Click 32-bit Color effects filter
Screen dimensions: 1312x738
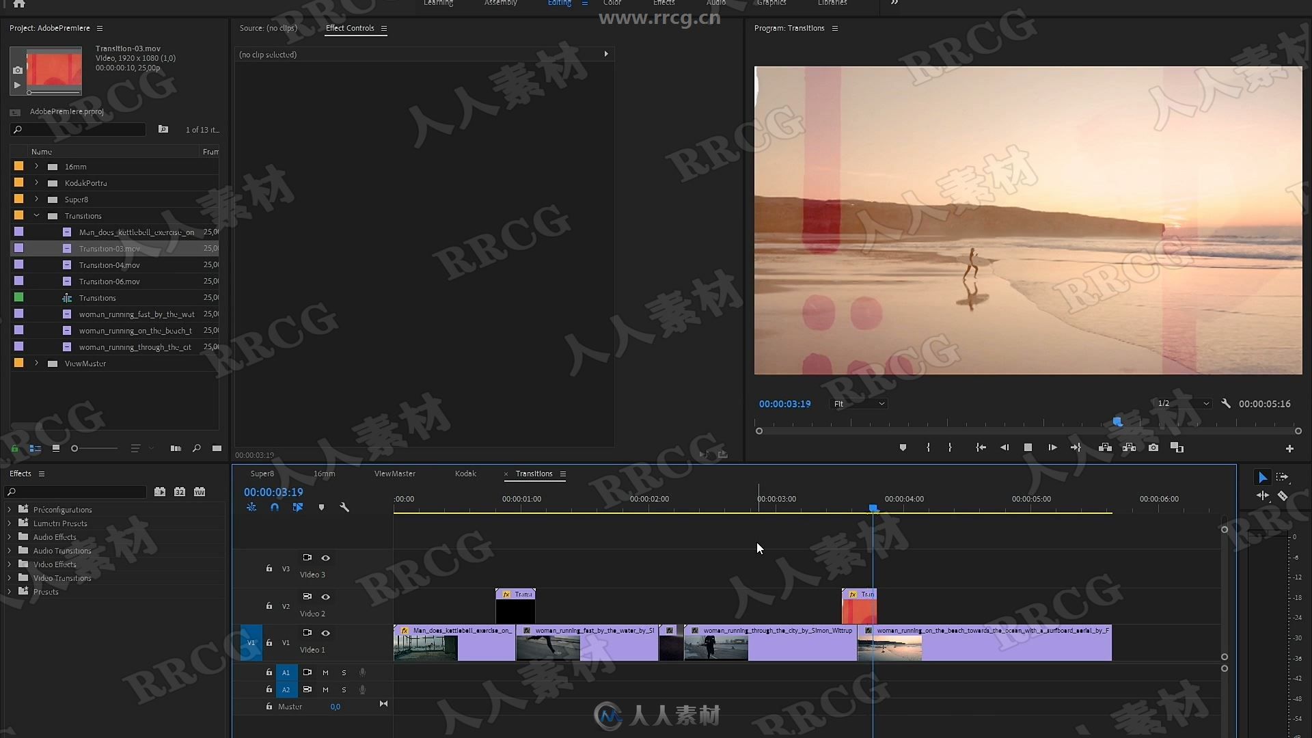[180, 491]
